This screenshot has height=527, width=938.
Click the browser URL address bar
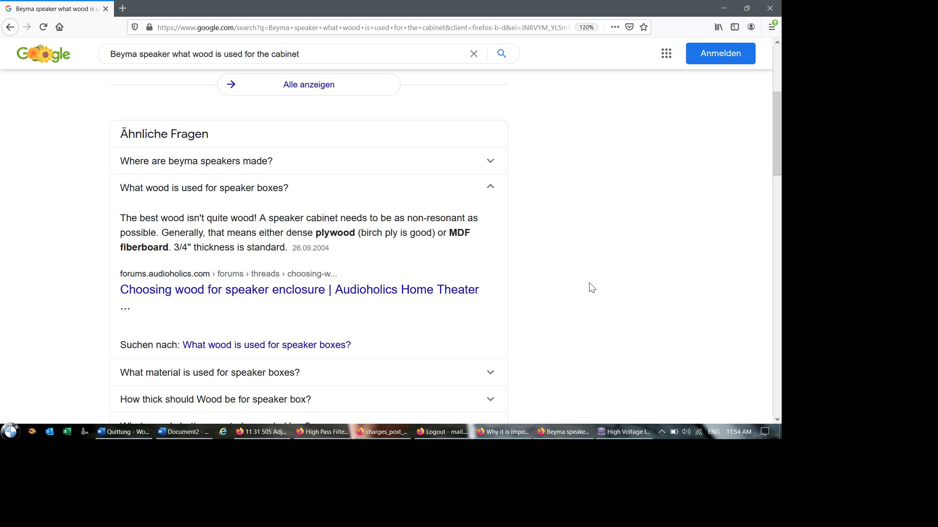point(363,28)
